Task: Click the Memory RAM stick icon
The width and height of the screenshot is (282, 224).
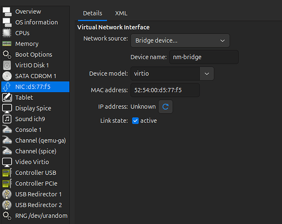Action: pos(7,44)
